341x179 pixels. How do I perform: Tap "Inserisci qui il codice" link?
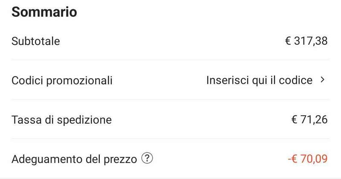[259, 80]
